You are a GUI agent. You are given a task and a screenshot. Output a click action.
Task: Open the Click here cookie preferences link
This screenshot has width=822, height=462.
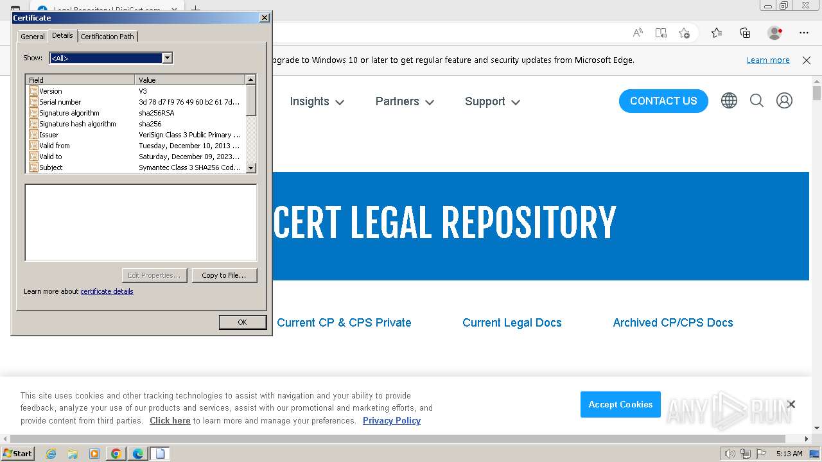coord(170,421)
